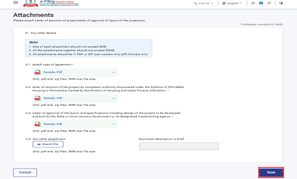Reset font size to default
Viewport: 297px width, 179px height.
(261, 3)
